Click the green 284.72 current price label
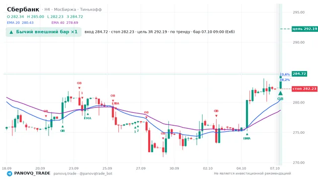 299,74
